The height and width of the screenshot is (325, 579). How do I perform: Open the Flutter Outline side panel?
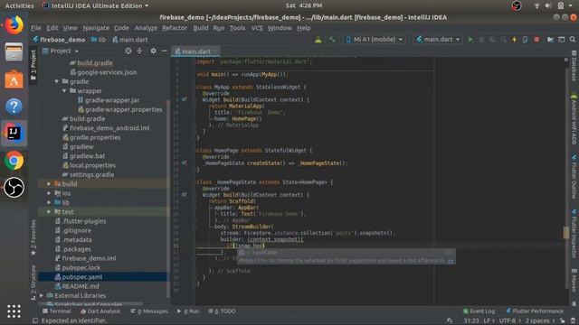click(x=574, y=178)
